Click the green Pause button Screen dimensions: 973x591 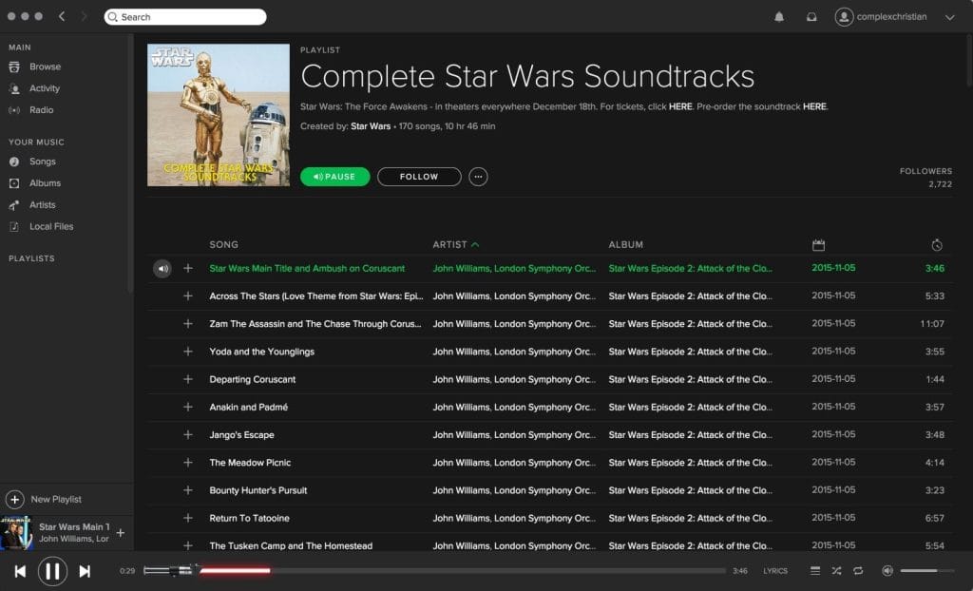(335, 177)
